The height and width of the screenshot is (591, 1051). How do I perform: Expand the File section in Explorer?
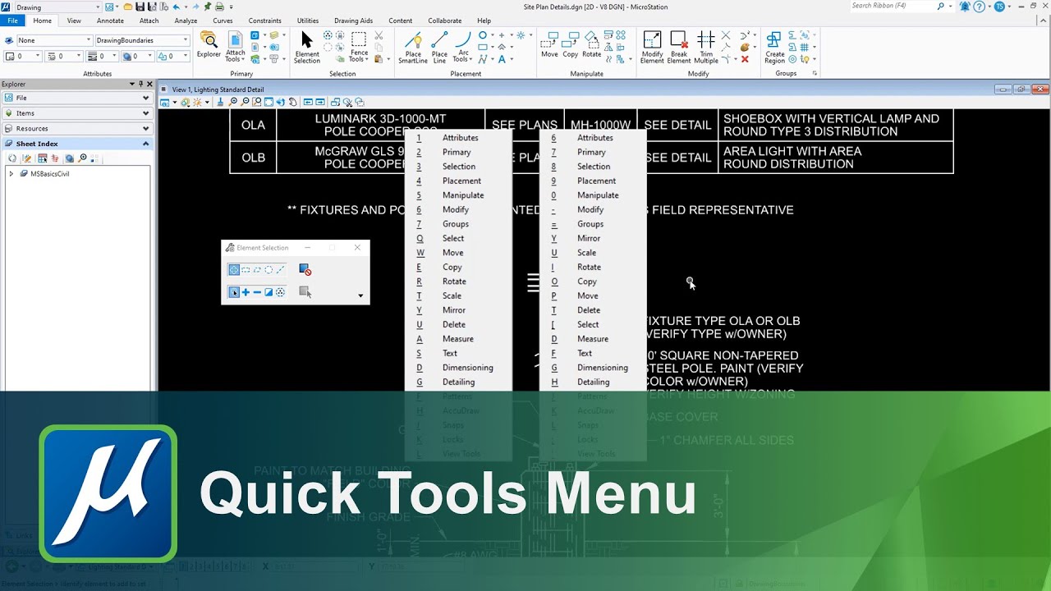[x=76, y=98]
